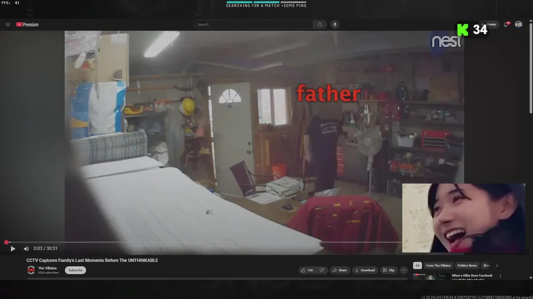Click the magnifier search button
Image resolution: width=533 pixels, height=299 pixels.
click(x=320, y=25)
